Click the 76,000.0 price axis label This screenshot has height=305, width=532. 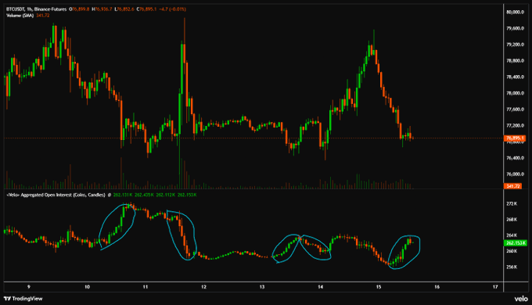tap(515, 174)
